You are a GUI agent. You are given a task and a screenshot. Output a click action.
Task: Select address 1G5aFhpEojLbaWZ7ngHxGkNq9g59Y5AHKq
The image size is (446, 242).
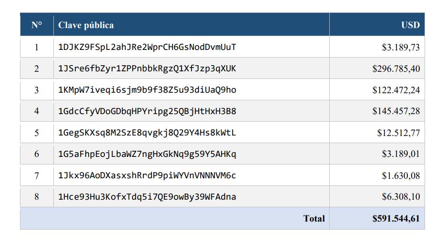(x=147, y=154)
